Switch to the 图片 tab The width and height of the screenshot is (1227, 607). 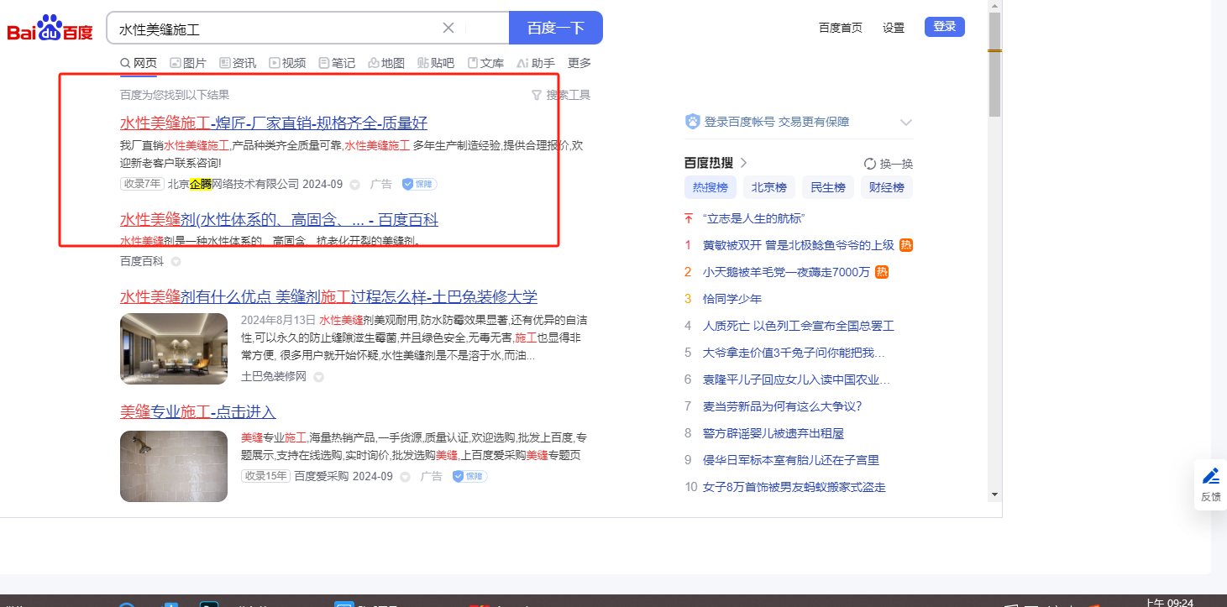[188, 63]
